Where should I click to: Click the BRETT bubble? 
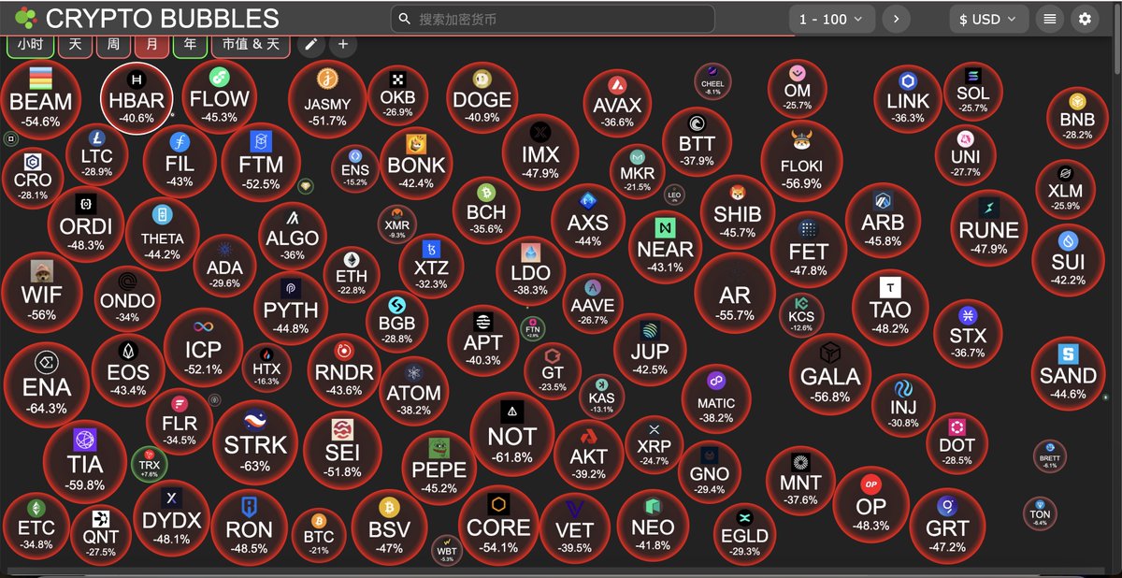click(1050, 455)
